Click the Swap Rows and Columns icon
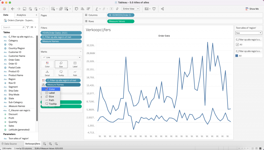The image size is (264, 150). click(x=77, y=9)
